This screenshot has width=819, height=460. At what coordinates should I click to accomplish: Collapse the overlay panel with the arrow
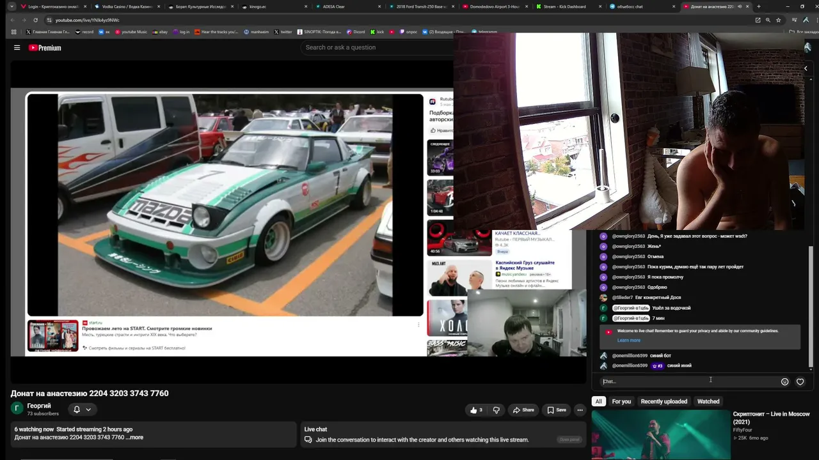point(806,68)
